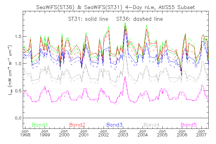Click the 'ST31: solid line' legend text

pos(88,19)
